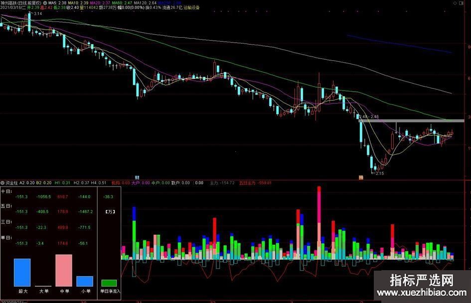Click the green 单日净流入 bar
Image resolution: width=471 pixels, height=303 pixels.
pos(109,283)
